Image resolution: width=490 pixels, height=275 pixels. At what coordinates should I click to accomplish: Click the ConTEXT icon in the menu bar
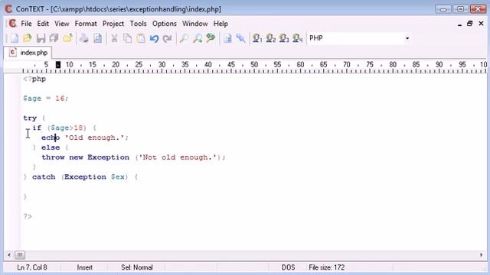(x=12, y=24)
